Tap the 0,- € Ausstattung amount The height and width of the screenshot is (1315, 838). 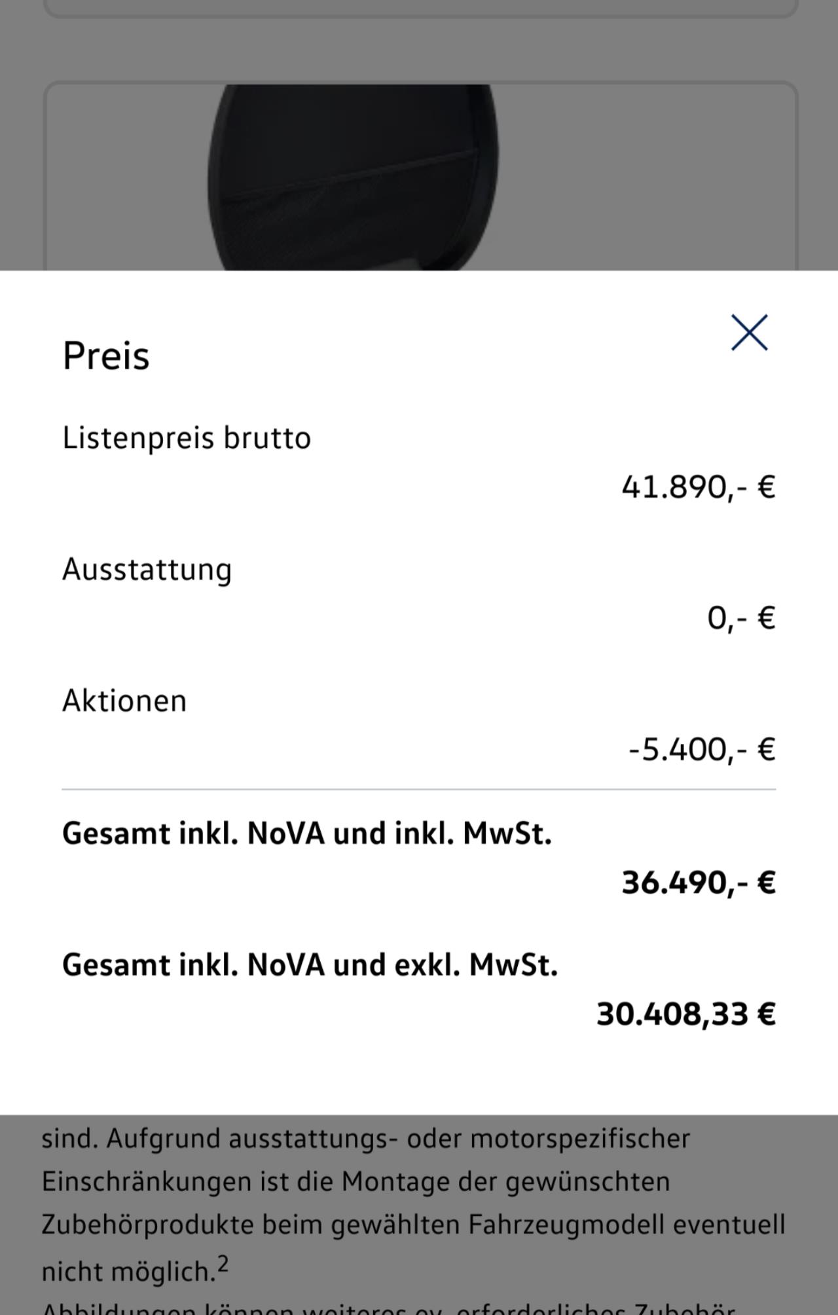741,618
